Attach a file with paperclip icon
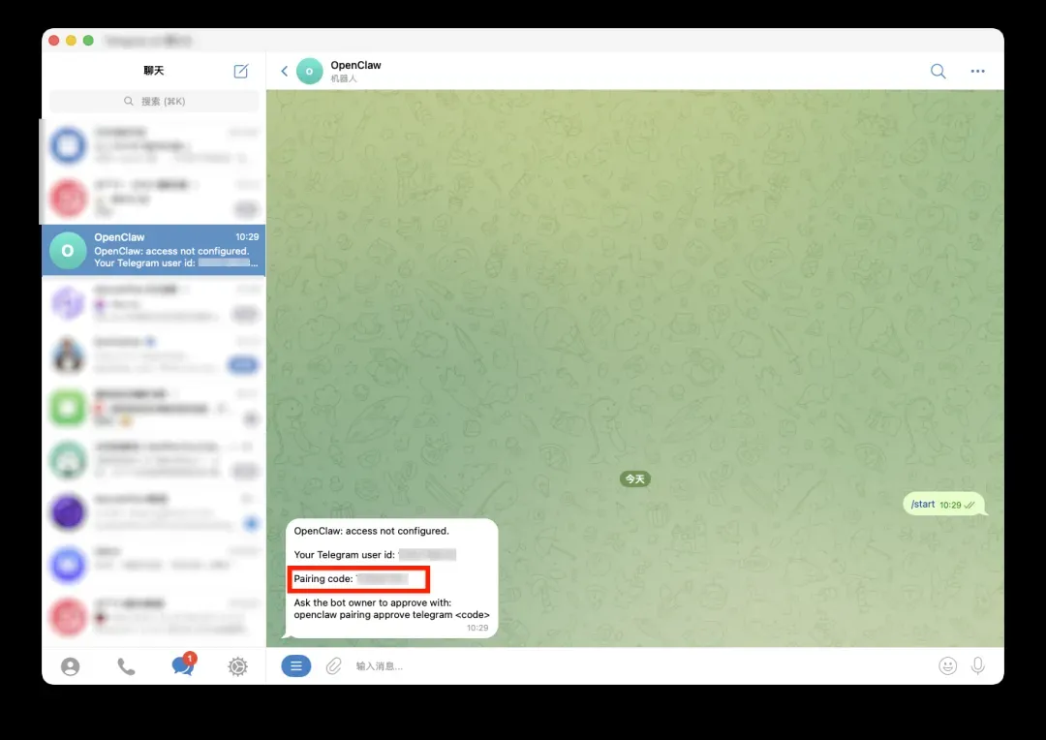This screenshot has width=1046, height=740. coord(333,665)
